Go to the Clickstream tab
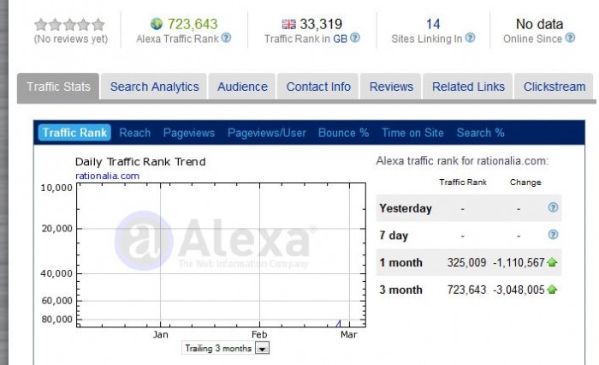 [x=555, y=87]
